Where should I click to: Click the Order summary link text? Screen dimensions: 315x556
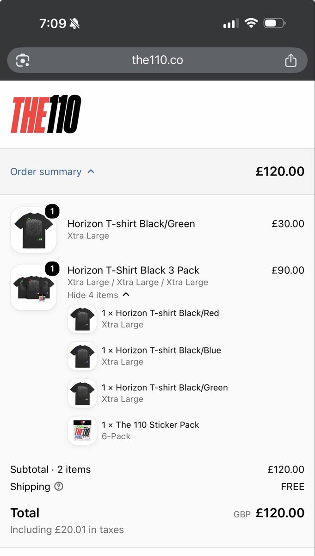pos(46,171)
